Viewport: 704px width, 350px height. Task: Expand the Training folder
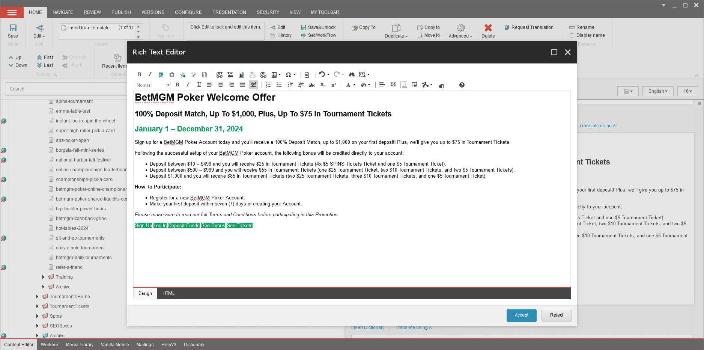pos(43,277)
